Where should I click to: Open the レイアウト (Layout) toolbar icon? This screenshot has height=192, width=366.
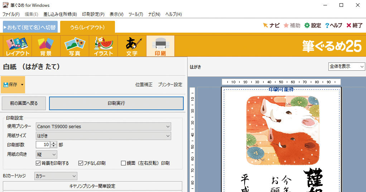[17, 46]
